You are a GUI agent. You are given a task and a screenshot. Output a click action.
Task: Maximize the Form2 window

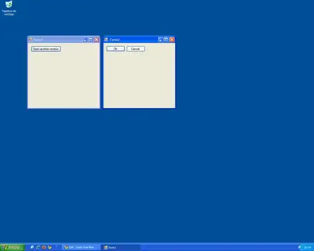click(166, 40)
